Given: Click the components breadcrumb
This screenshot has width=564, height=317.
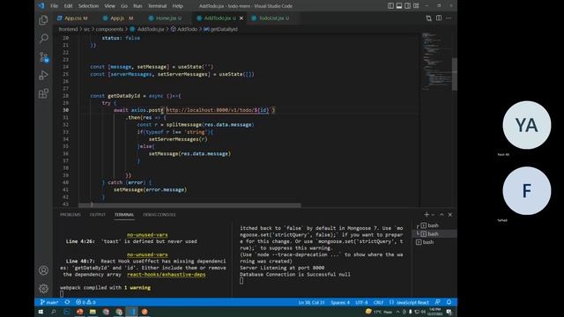Looking at the screenshot, I should pyautogui.click(x=109, y=29).
